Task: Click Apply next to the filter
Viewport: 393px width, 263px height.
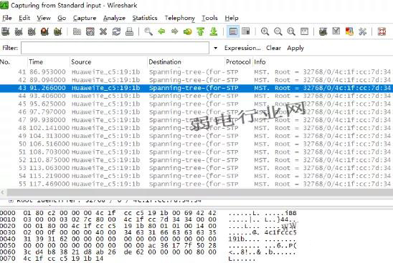Action: tap(295, 48)
